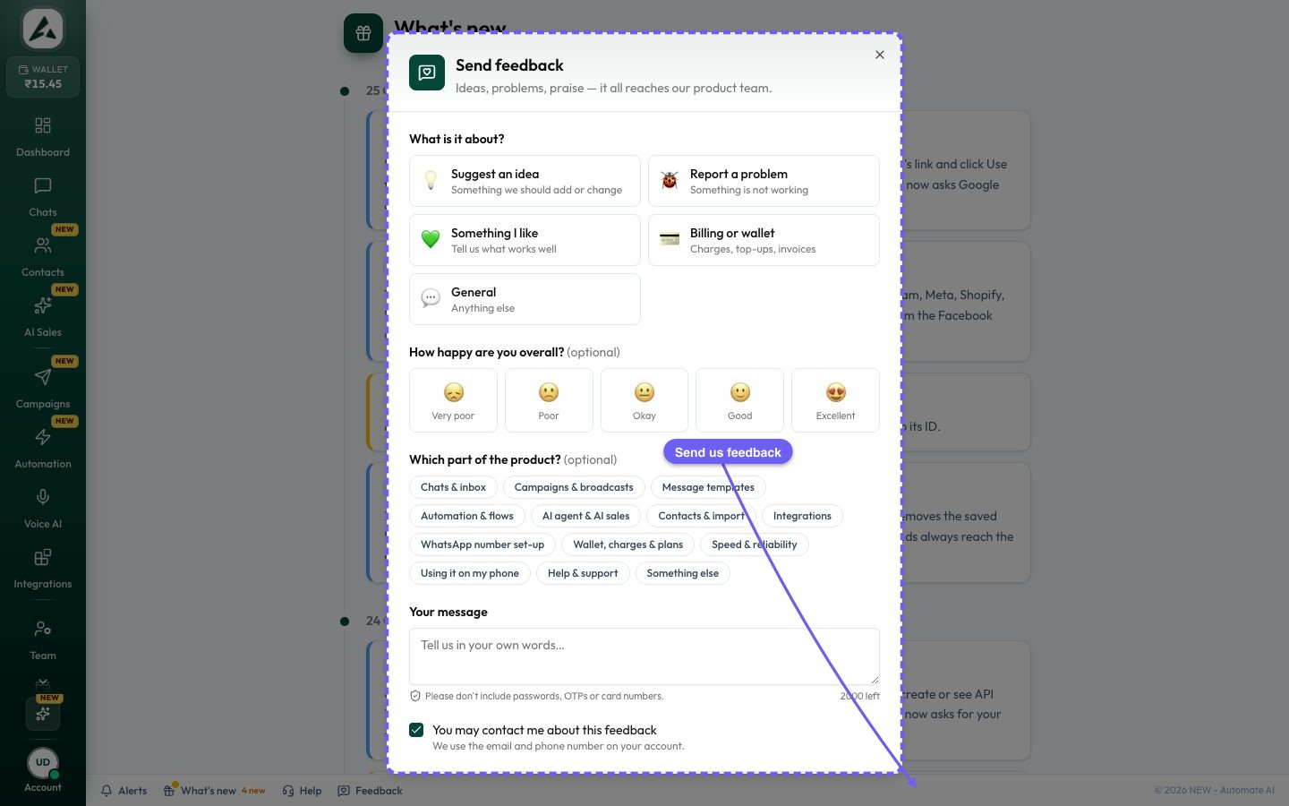The height and width of the screenshot is (806, 1289).
Task: Click the Automate AI logo
Action: 43,29
